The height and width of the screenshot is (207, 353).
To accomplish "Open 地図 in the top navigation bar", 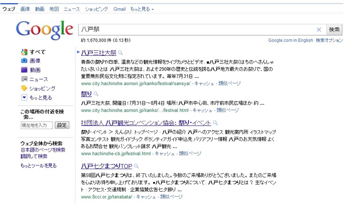I will tap(54, 9).
